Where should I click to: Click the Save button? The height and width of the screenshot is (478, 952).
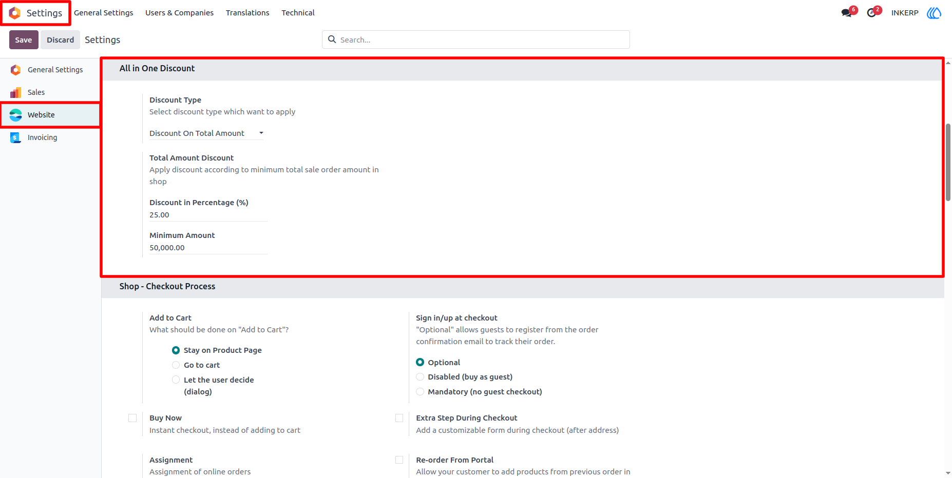click(24, 40)
